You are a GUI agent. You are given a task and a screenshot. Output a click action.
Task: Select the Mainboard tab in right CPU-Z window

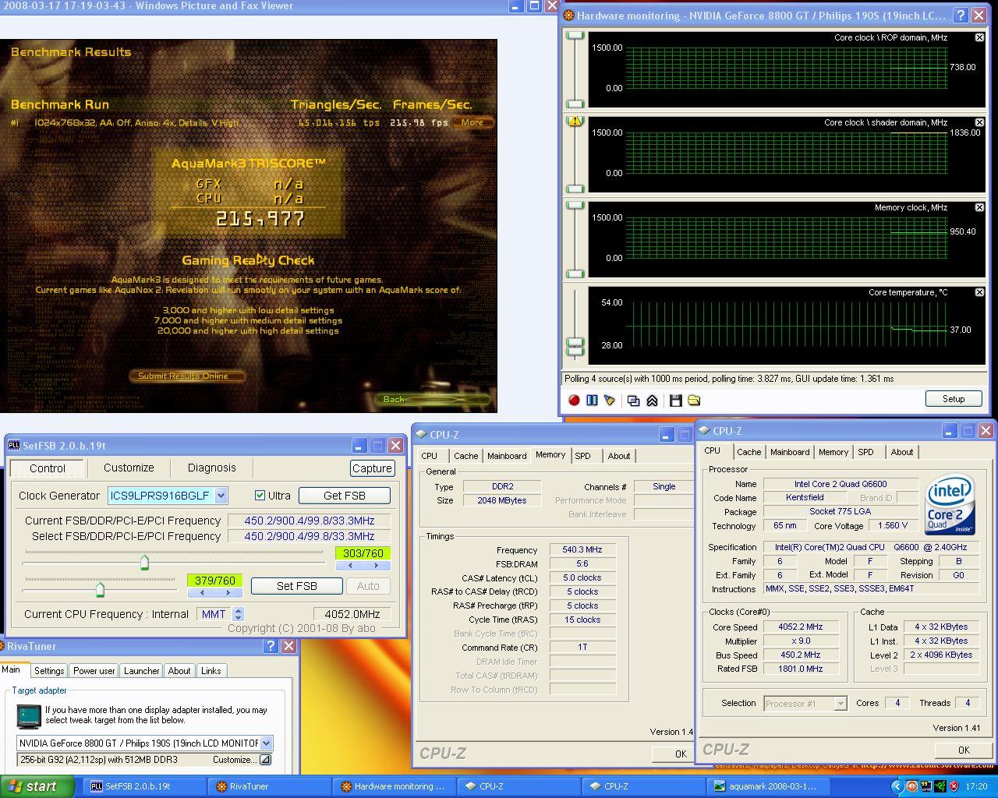point(790,452)
